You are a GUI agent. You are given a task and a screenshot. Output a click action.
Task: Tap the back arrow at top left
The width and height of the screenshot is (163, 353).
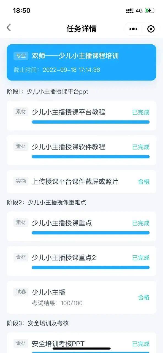pos(8,28)
